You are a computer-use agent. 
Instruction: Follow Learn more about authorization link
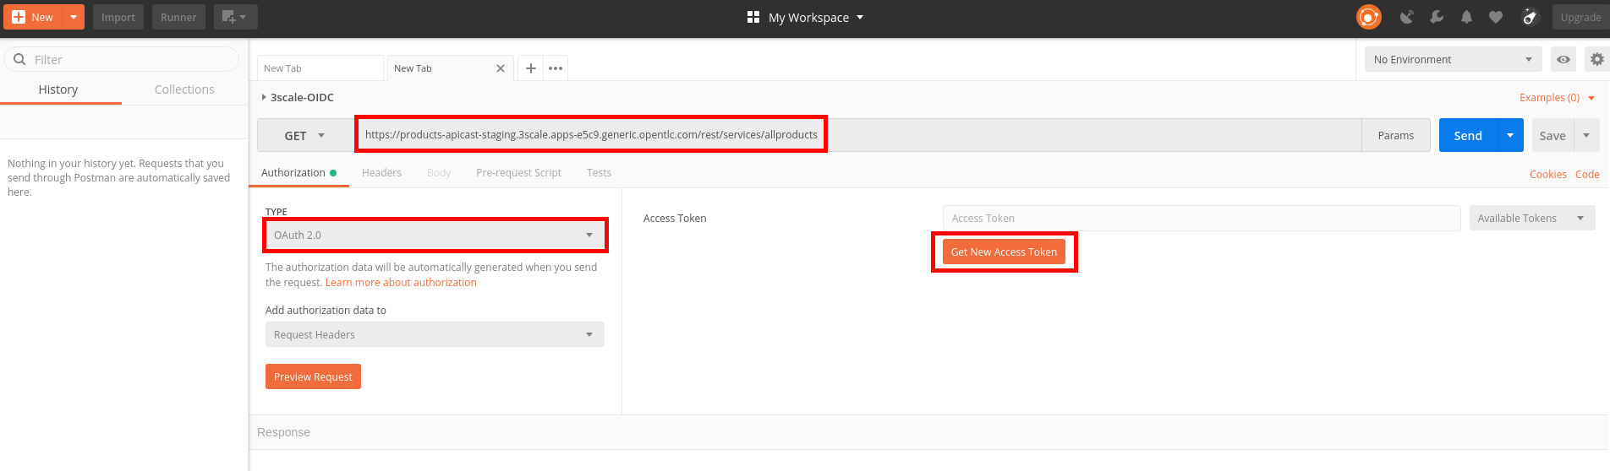[401, 283]
